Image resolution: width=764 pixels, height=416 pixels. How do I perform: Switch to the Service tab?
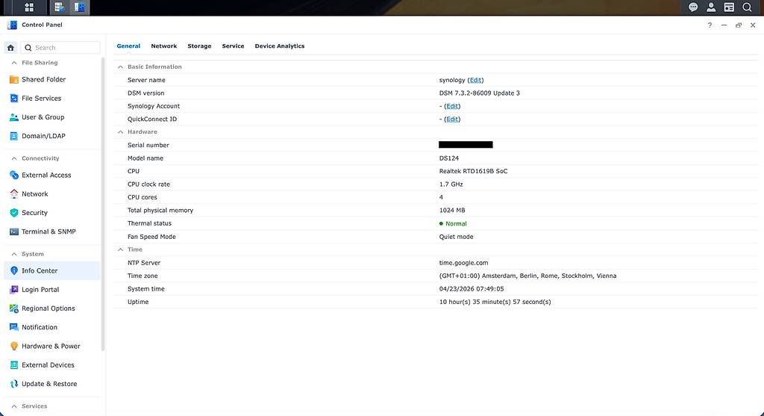point(233,46)
